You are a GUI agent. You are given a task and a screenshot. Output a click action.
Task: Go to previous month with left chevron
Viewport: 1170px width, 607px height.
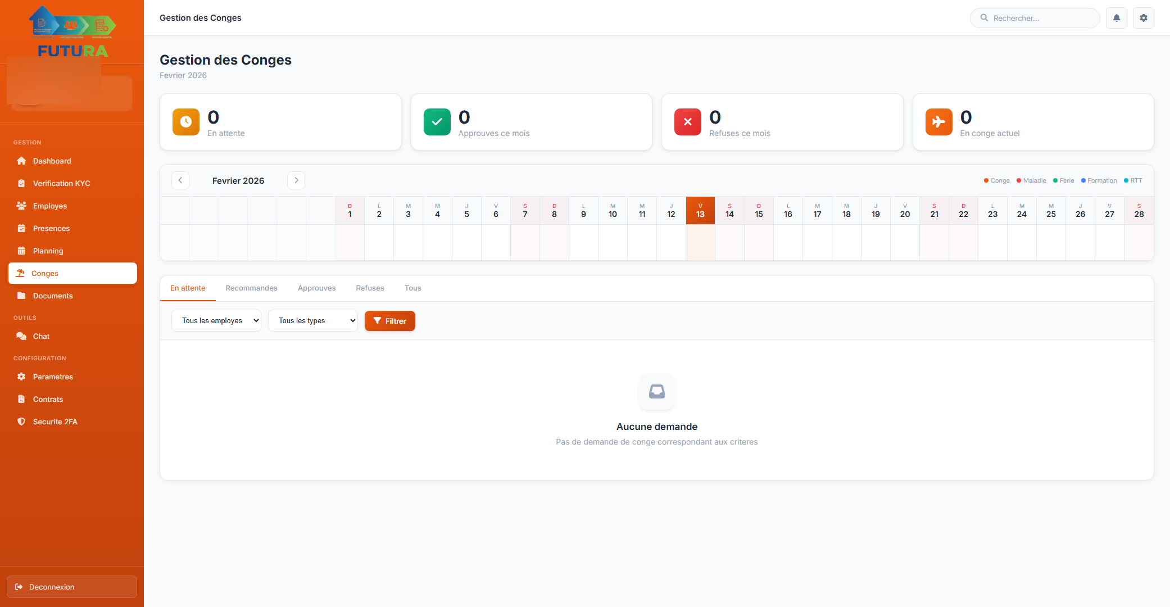[180, 180]
